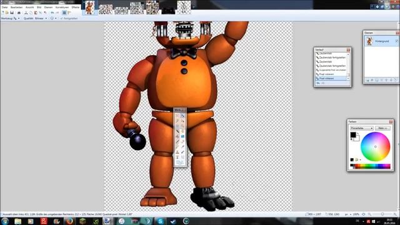Select the Hintergrund layer row
The height and width of the screenshot is (225, 400).
coord(381,41)
